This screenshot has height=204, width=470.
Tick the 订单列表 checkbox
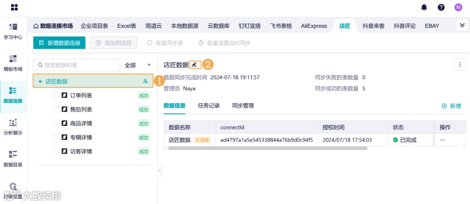tap(57, 95)
